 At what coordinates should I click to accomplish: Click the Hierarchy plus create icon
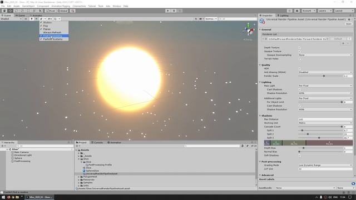coord(2,146)
